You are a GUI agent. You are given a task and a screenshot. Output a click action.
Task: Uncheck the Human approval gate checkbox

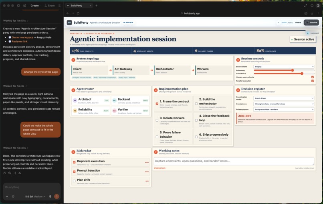tap(313, 77)
